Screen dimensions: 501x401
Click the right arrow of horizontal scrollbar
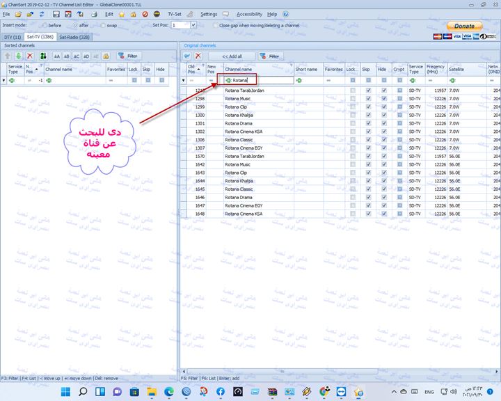(497, 372)
